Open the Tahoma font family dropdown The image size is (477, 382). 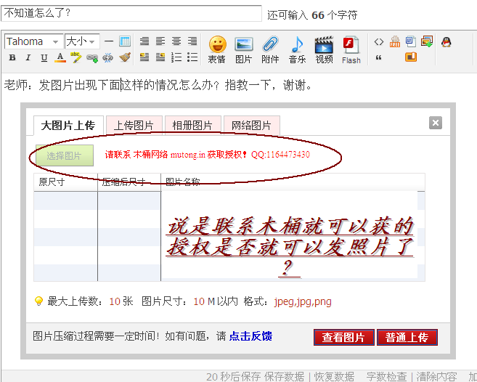[x=33, y=41]
